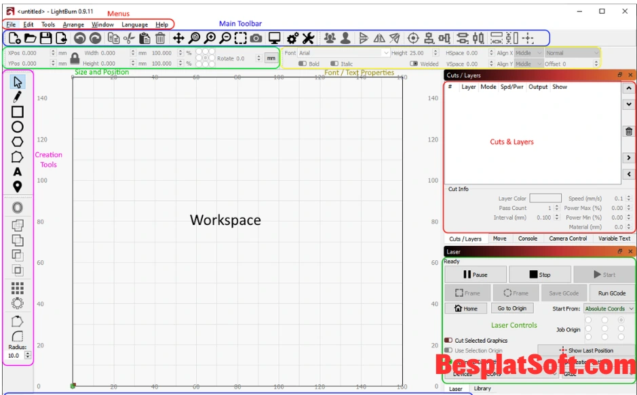Enable Cut Selected Graphics
The width and height of the screenshot is (637, 395).
point(448,340)
